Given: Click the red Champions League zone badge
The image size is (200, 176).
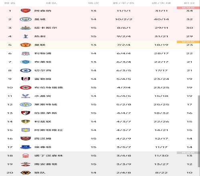Looking at the screenshot, I should click(188, 8).
